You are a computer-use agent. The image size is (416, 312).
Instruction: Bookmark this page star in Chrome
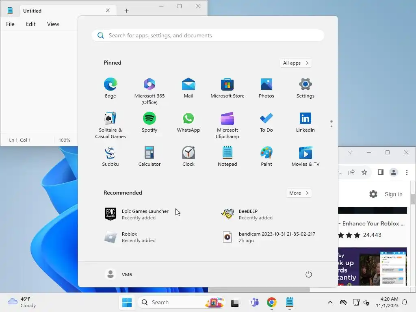(364, 172)
